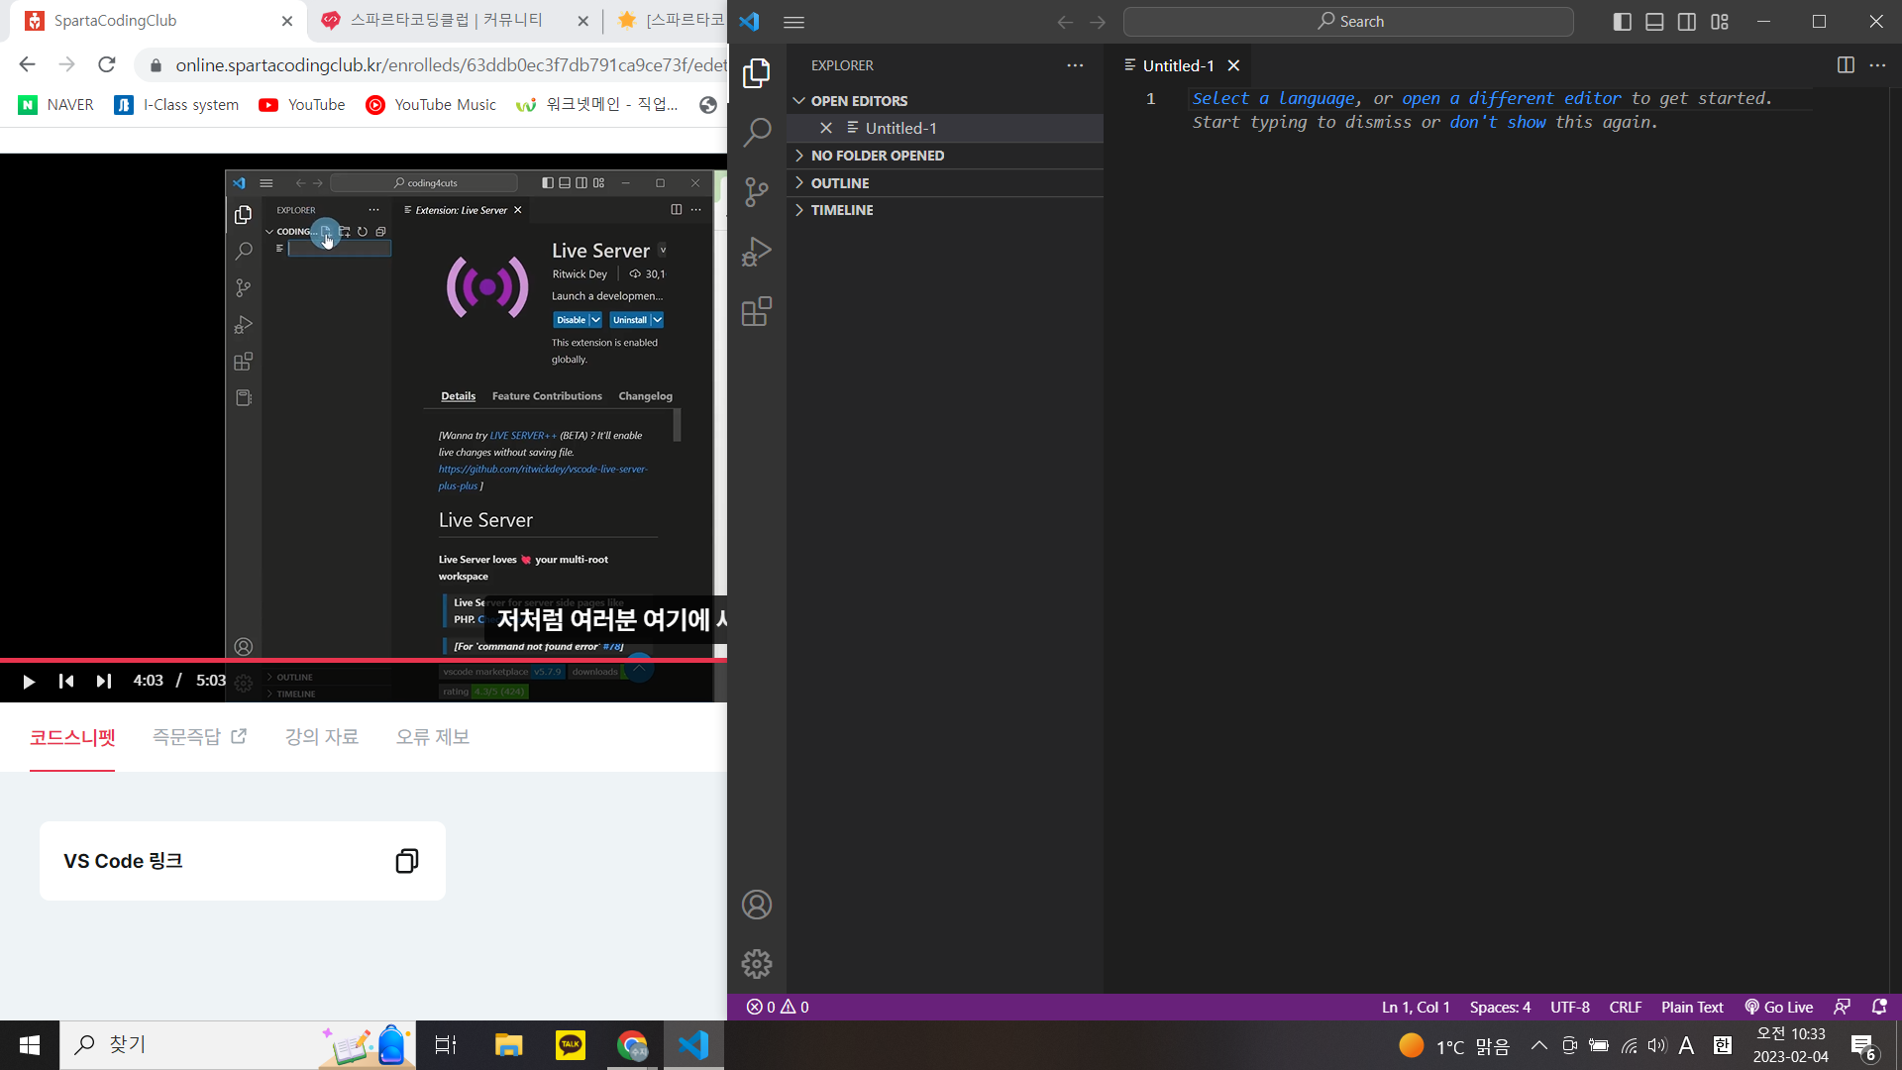Open the 즉문즉답 tab
1902x1070 pixels.
pos(199,737)
